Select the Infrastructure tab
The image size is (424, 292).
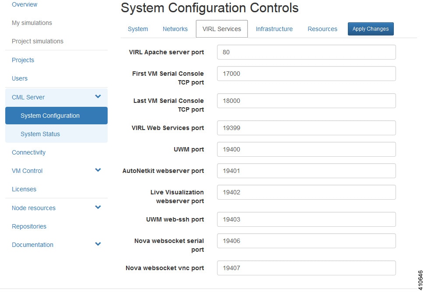[x=274, y=29]
